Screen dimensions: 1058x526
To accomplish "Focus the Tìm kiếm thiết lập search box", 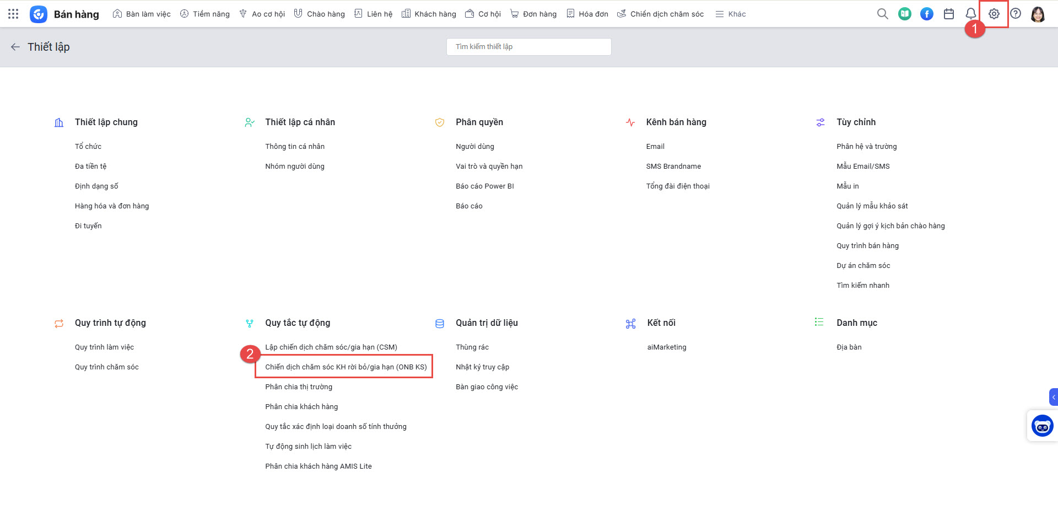I will pyautogui.click(x=528, y=47).
